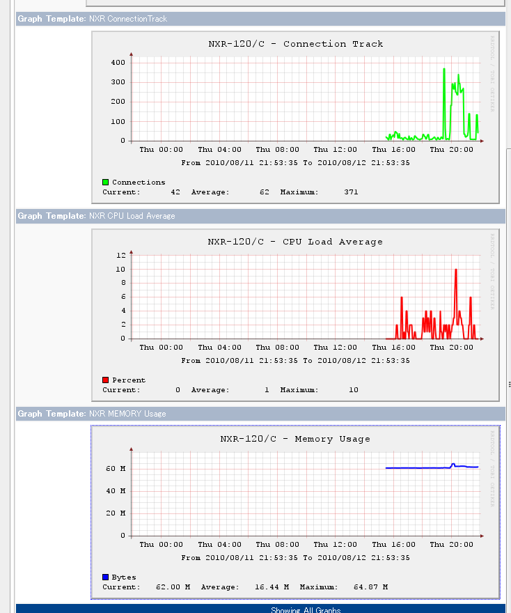Select the 'NXR MEMORY Usage' template header

coord(260,414)
